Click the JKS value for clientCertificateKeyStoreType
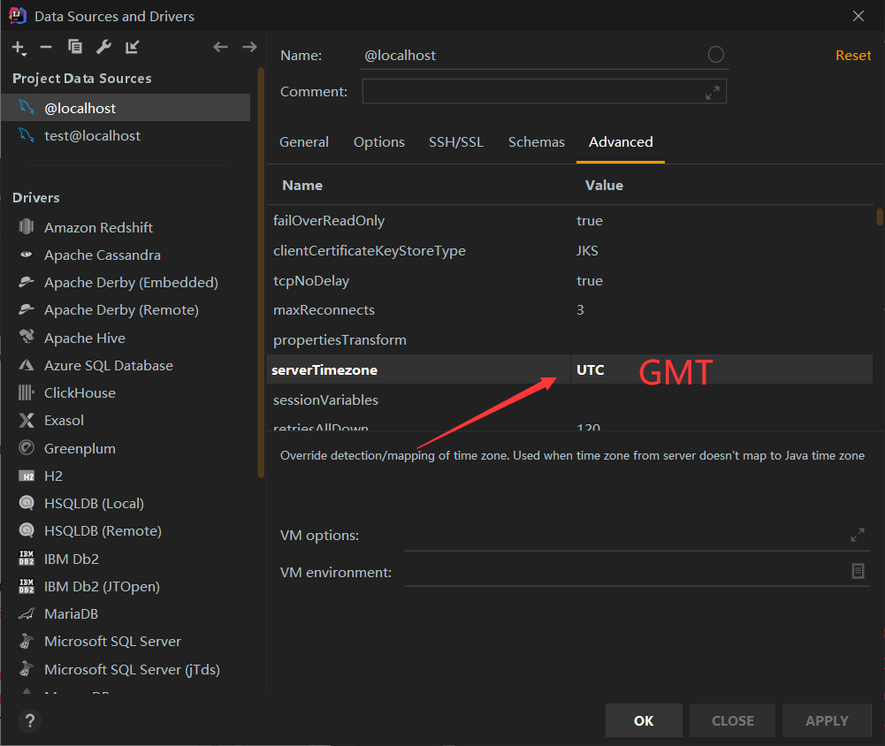 587,250
